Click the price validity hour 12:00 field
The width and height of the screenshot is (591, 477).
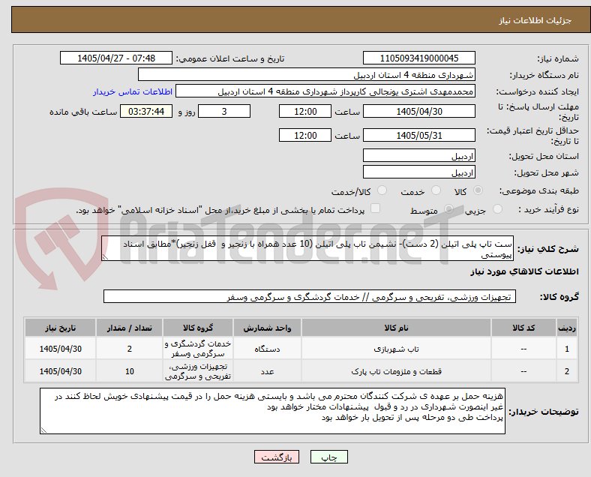click(305, 135)
